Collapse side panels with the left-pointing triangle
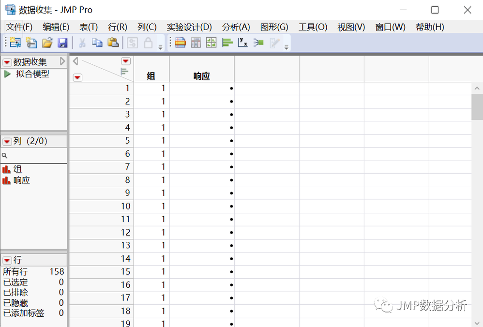Image resolution: width=483 pixels, height=327 pixels. [x=75, y=61]
